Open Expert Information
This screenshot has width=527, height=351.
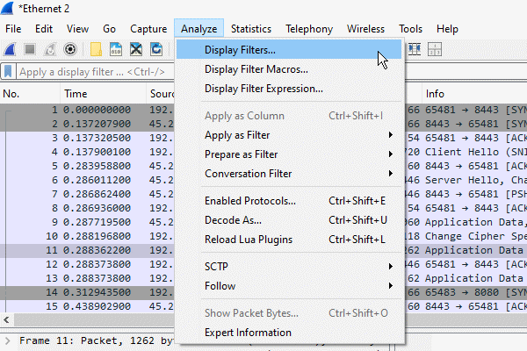tap(289, 333)
